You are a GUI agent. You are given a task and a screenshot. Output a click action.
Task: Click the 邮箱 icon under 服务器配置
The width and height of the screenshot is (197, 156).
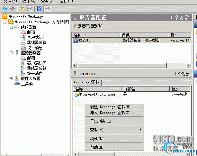click(x=23, y=58)
